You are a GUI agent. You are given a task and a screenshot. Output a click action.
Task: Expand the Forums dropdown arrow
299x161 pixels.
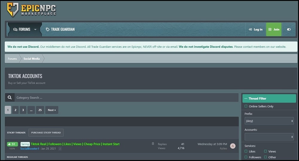35,30
